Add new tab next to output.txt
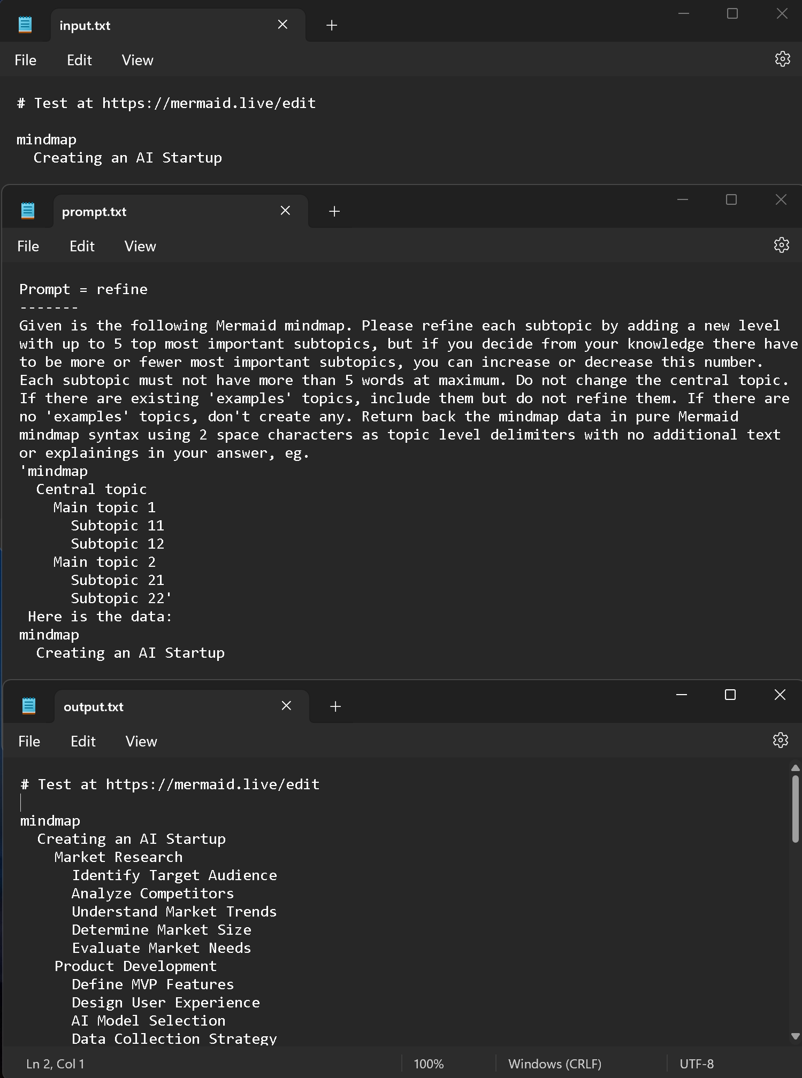The height and width of the screenshot is (1078, 802). click(x=335, y=706)
